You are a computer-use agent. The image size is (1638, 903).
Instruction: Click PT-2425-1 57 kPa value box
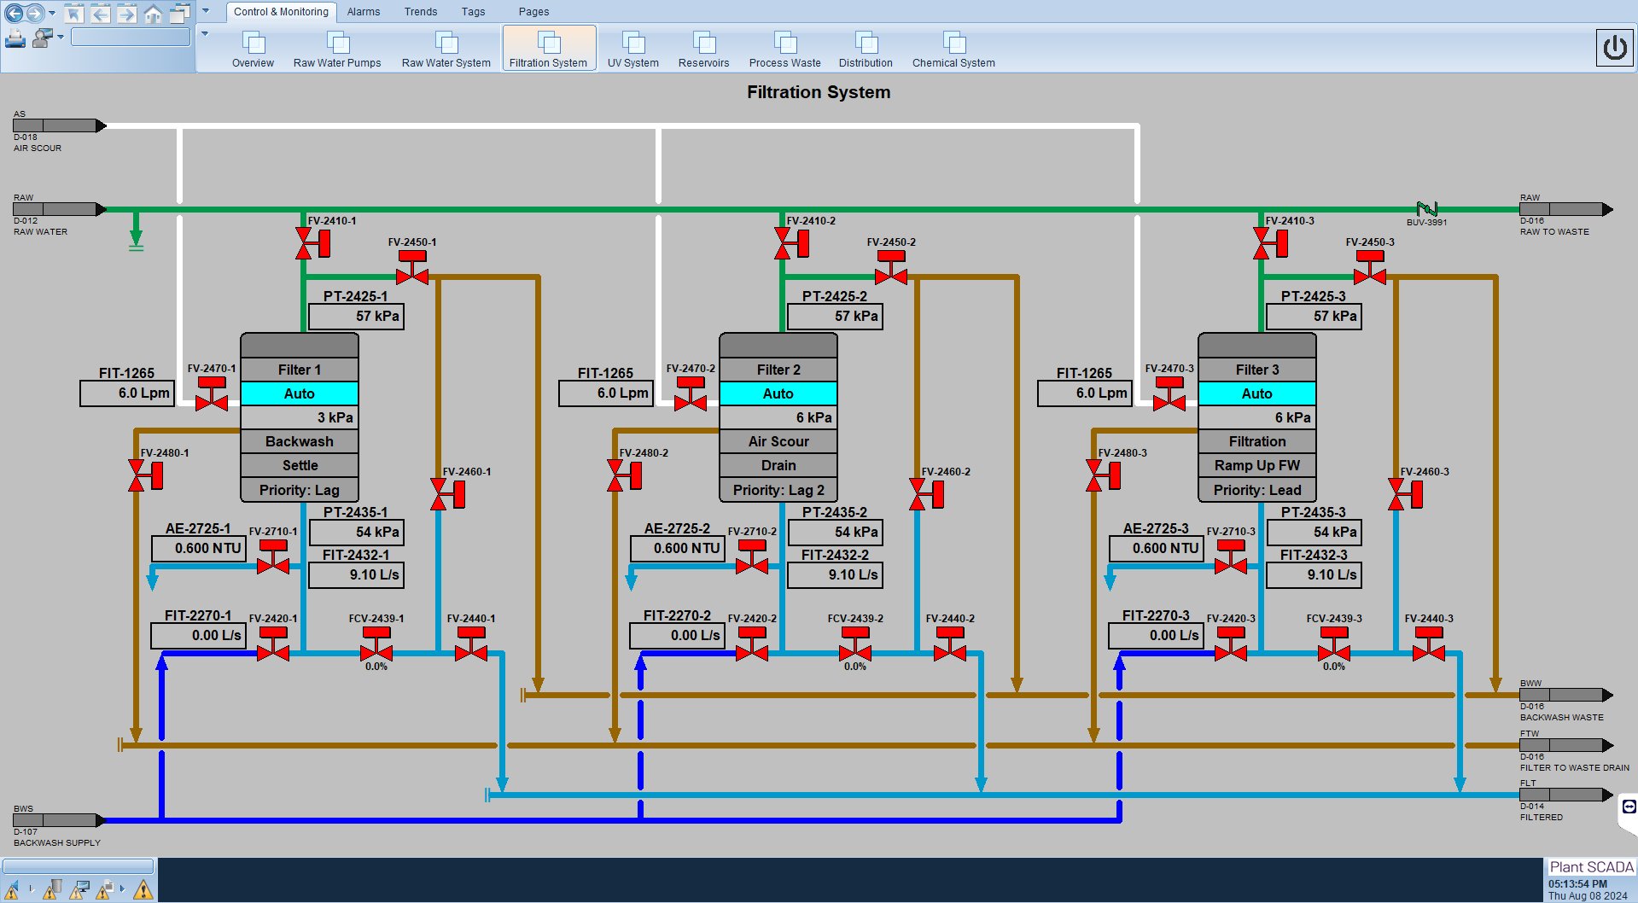[356, 317]
